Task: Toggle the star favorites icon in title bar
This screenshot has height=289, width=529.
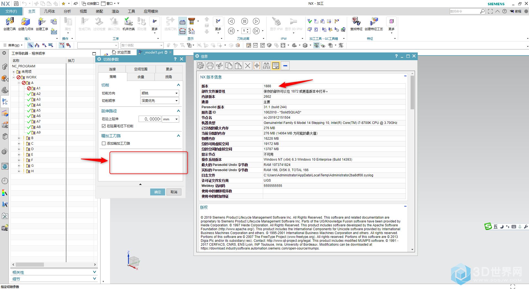Action: click(x=64, y=4)
